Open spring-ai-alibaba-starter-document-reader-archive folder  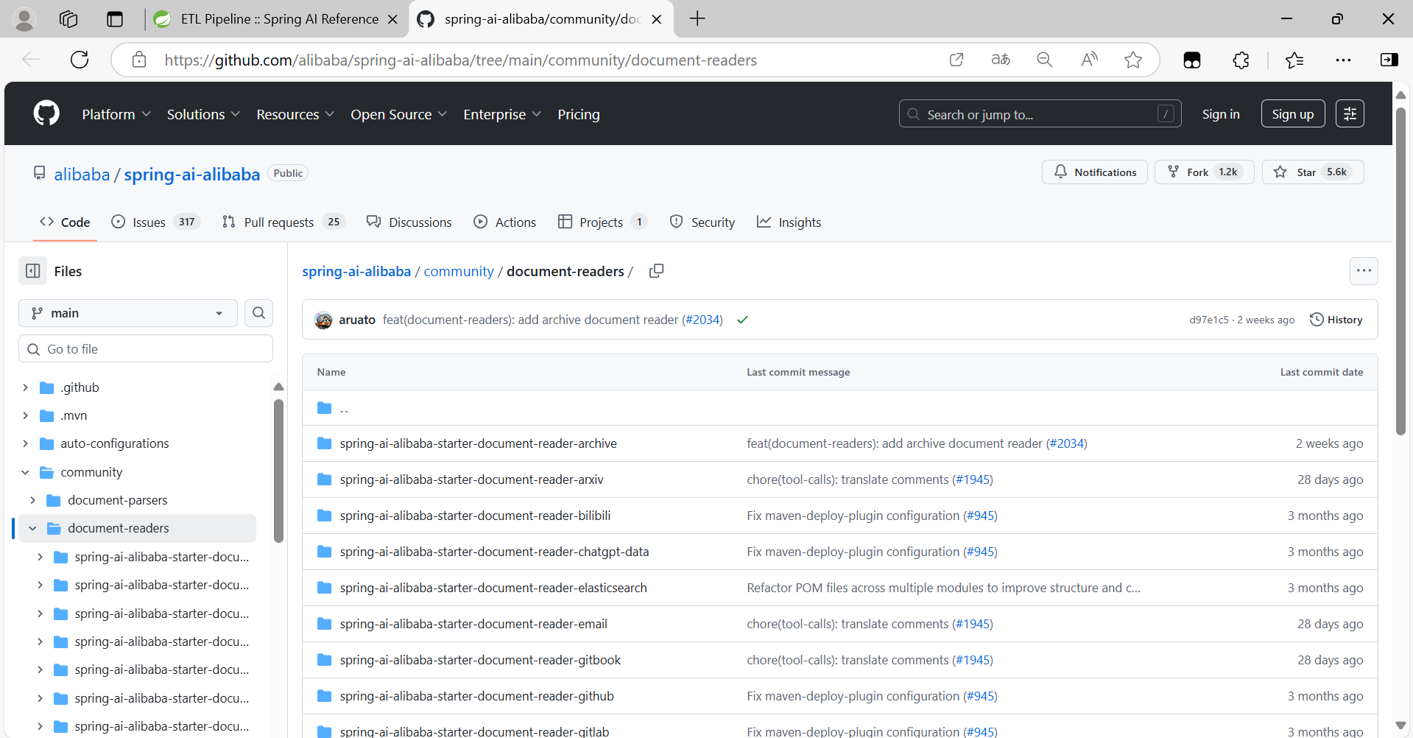click(x=479, y=443)
